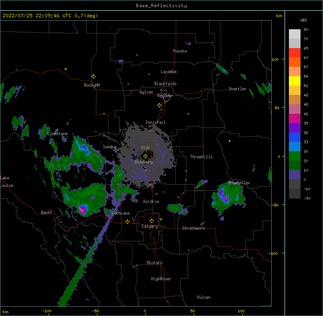Click the yellow V marker northwest of RockyMH
The width and height of the screenshot is (323, 316).
tap(66, 69)
